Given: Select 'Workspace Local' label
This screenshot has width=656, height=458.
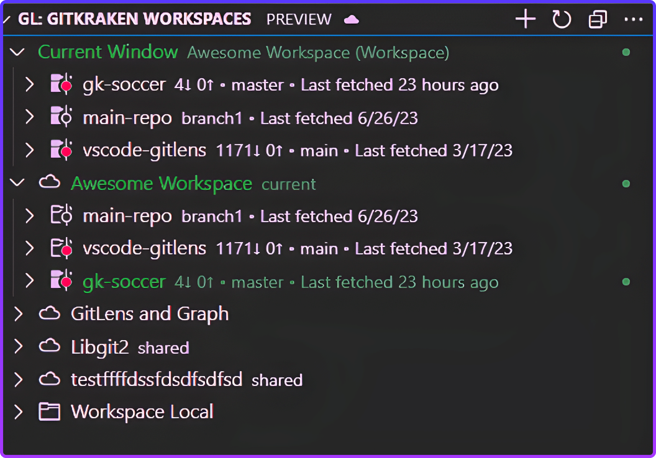Looking at the screenshot, I should pos(142,412).
